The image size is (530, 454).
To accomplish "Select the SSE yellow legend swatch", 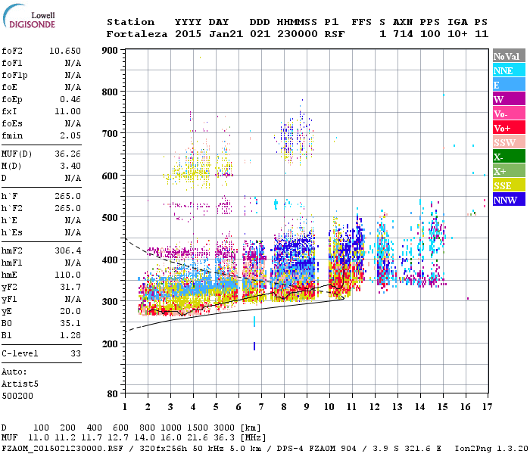I will pyautogui.click(x=509, y=185).
